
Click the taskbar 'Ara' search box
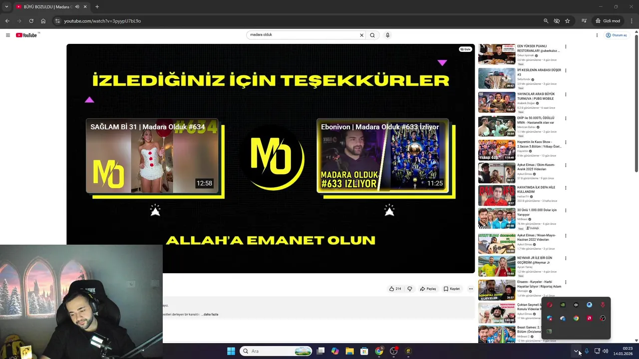point(276,351)
